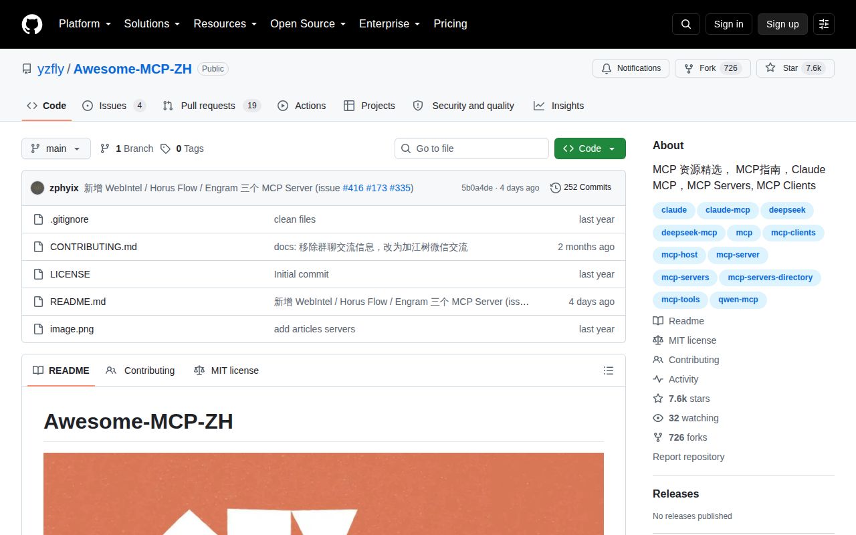The height and width of the screenshot is (535, 856).
Task: Switch to the Actions tab
Action: click(x=302, y=106)
